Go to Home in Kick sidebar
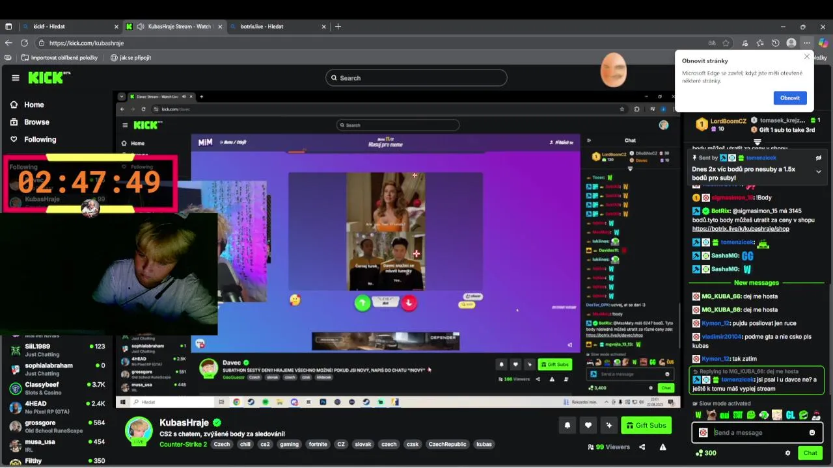The width and height of the screenshot is (833, 468). tap(27, 105)
